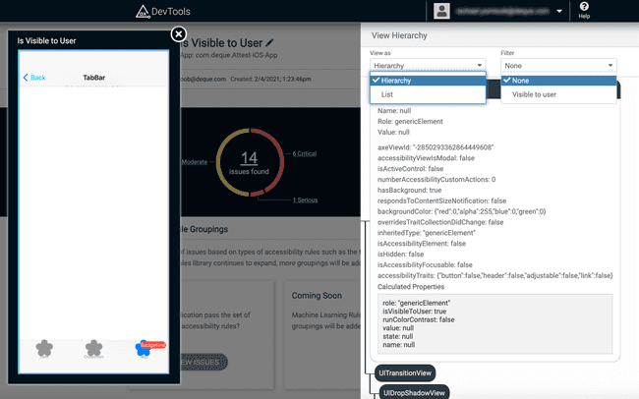Open the Filter dropdown
The image size is (639, 399).
[x=557, y=66]
